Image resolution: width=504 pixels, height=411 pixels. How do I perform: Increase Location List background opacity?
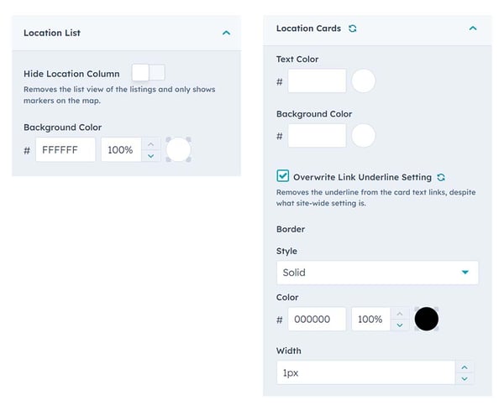[150, 144]
